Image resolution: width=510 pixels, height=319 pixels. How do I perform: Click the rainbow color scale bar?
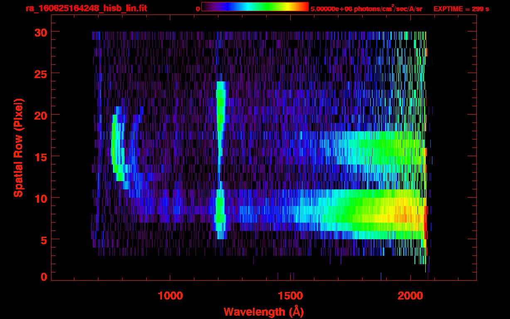click(x=255, y=7)
